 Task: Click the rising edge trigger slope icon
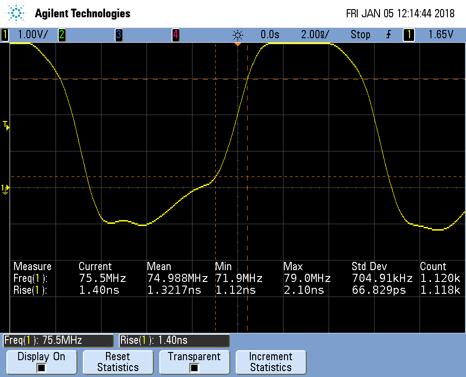click(x=388, y=35)
